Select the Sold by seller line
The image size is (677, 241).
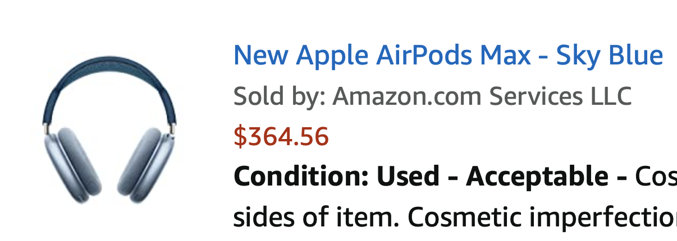coord(432,97)
